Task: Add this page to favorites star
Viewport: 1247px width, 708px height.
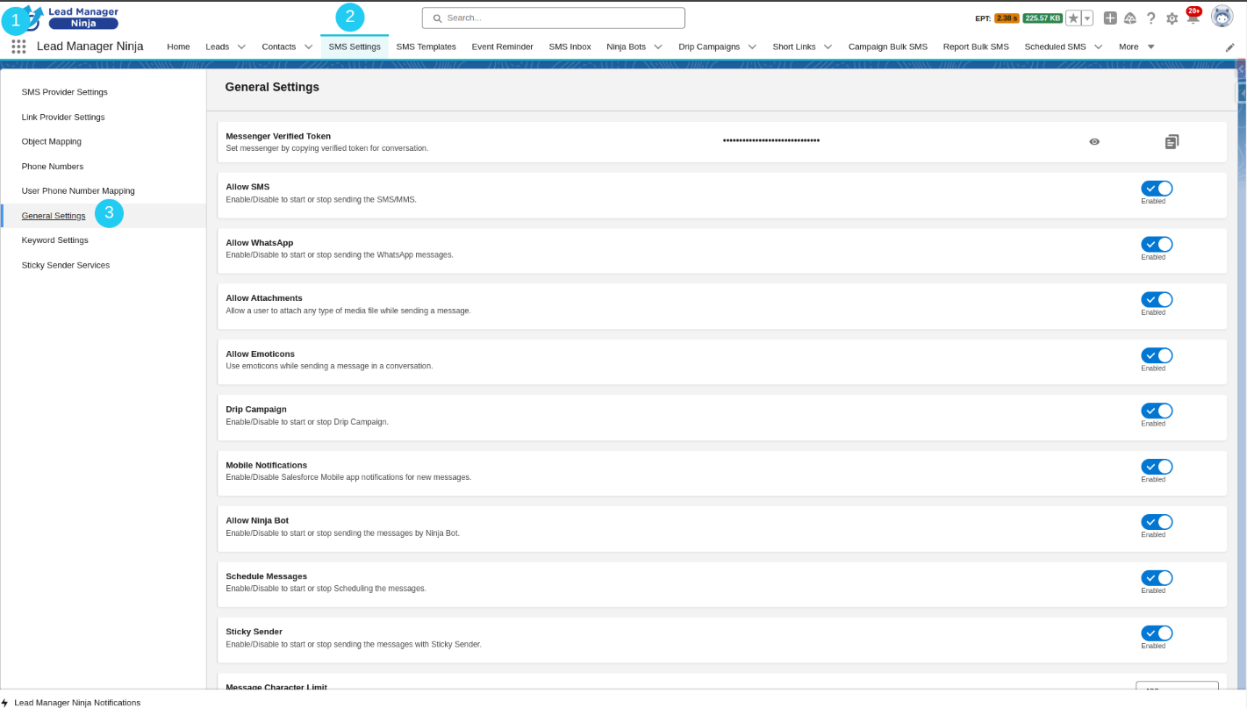Action: (x=1073, y=18)
